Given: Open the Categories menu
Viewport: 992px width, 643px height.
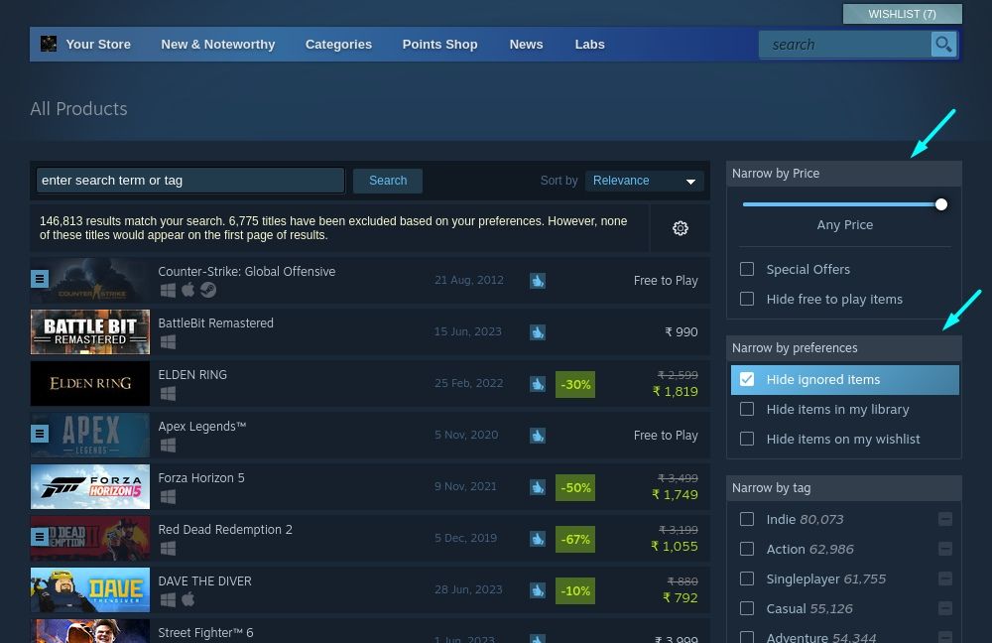Looking at the screenshot, I should coord(338,45).
